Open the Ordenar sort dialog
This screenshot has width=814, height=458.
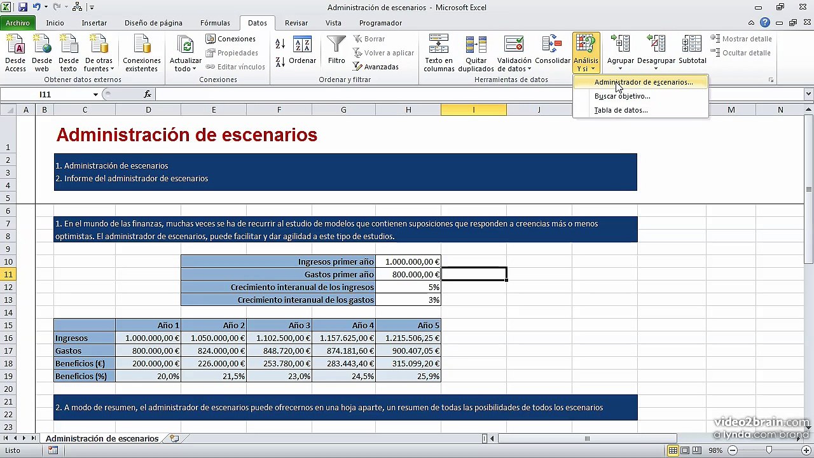tap(302, 51)
